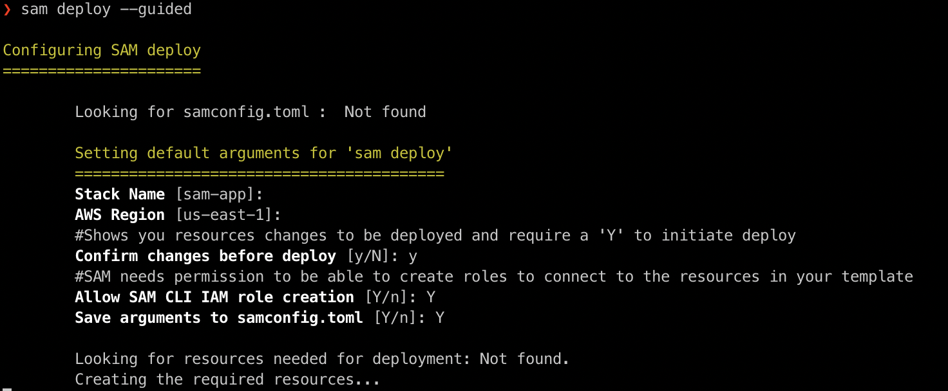Viewport: 948px width, 391px height.
Task: Click the '#Shows you resources changes' comment line
Action: (435, 235)
